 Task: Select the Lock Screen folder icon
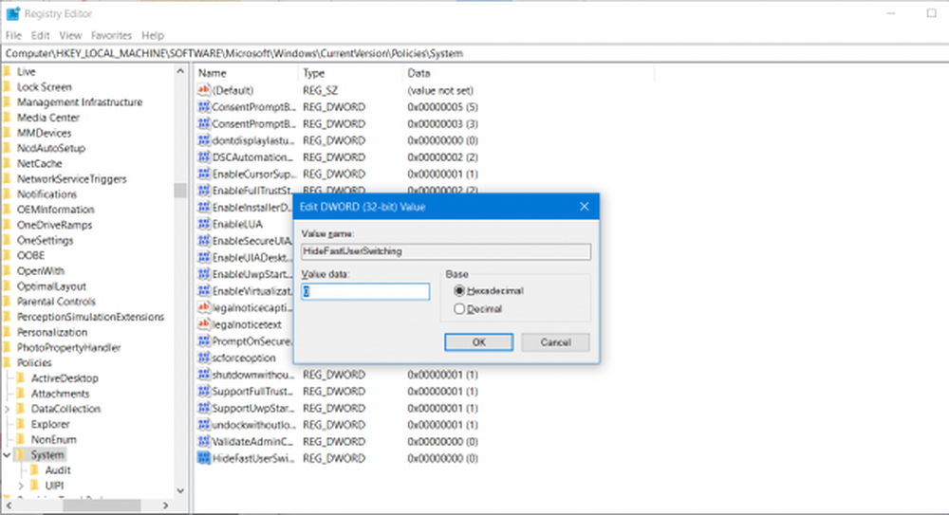pyautogui.click(x=9, y=87)
